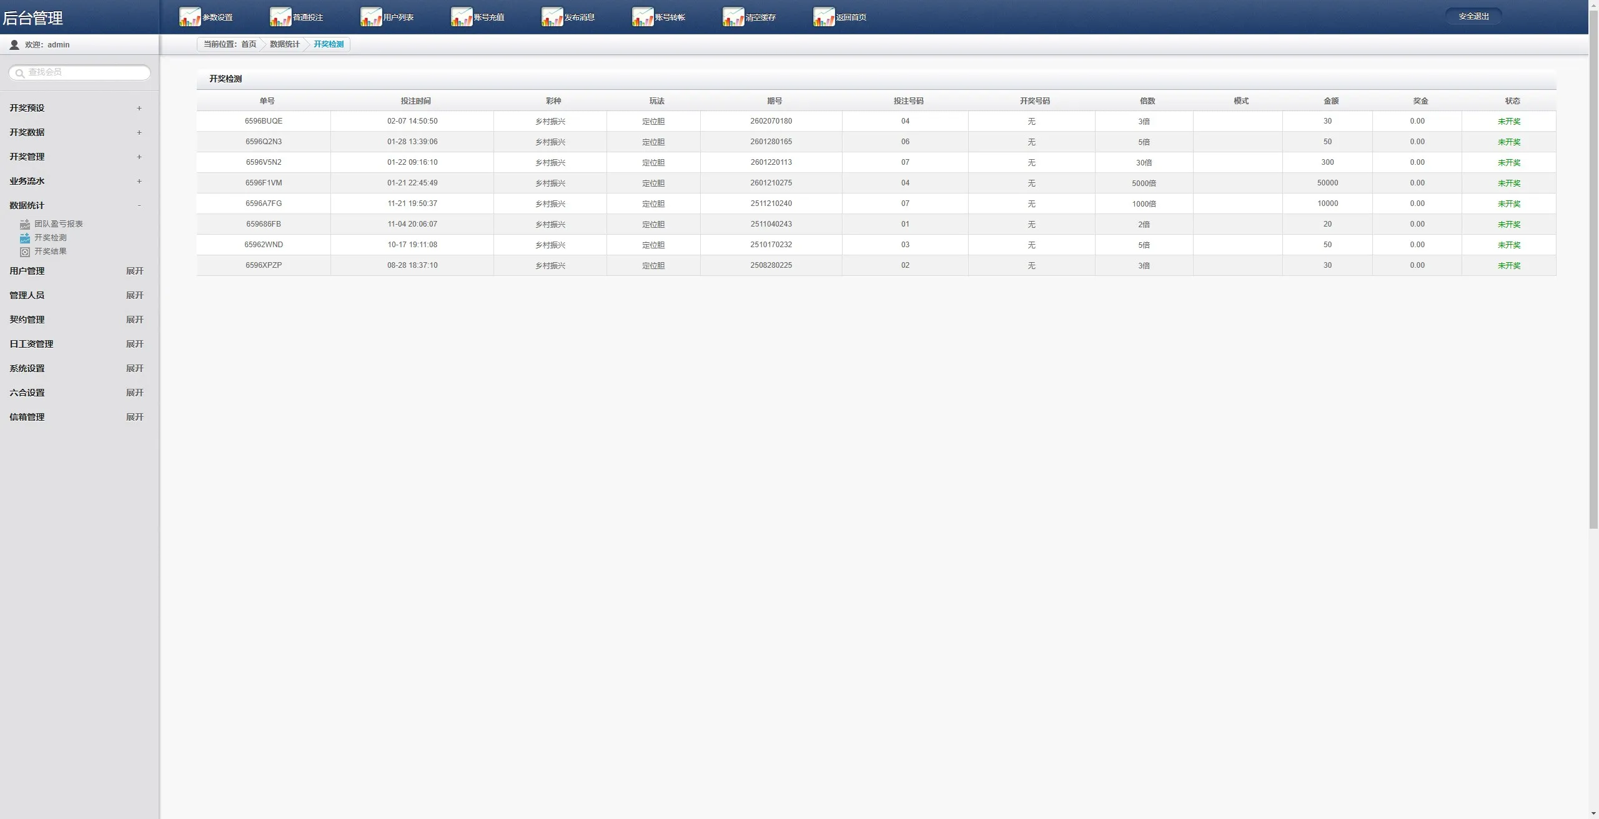Select order number 6596BUQE
1599x819 pixels.
pos(264,121)
